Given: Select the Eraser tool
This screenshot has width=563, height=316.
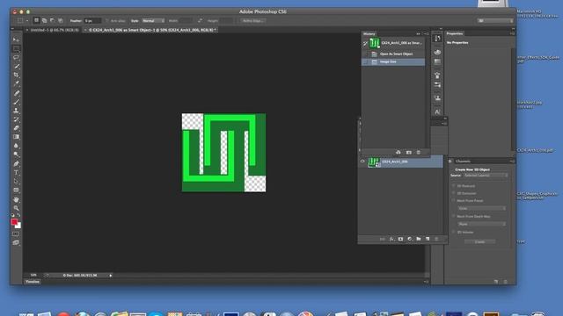Looking at the screenshot, I should 16,128.
